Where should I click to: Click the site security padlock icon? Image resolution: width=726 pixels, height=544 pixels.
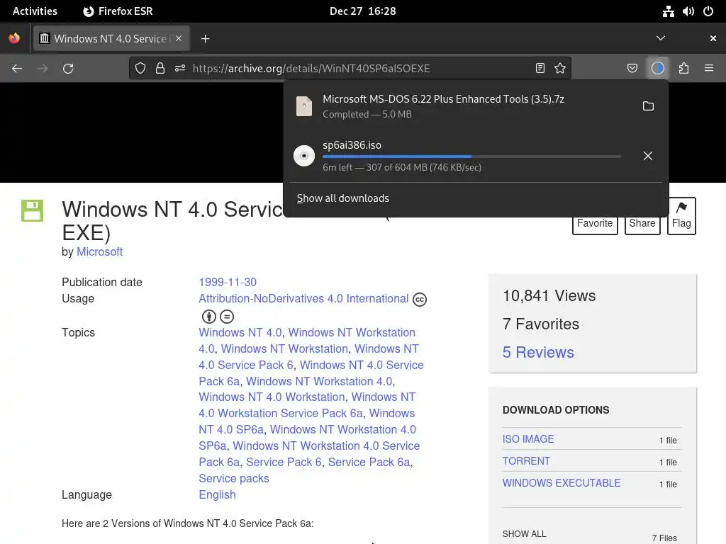point(160,69)
